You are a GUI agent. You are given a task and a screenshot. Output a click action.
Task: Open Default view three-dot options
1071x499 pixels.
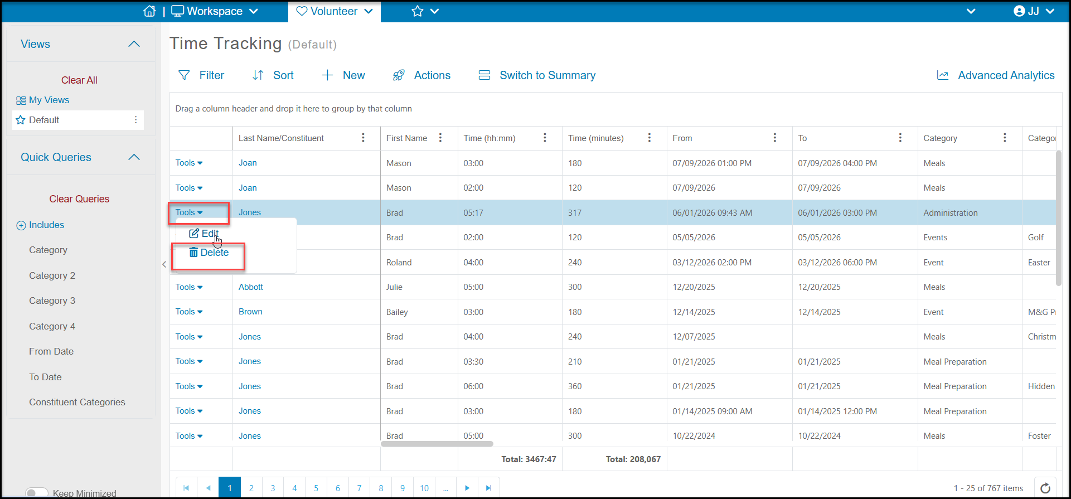point(135,120)
